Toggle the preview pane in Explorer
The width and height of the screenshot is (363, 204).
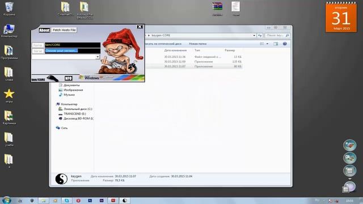[276, 44]
